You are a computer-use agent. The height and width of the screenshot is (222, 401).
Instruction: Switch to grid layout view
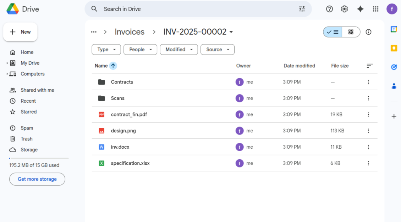pyautogui.click(x=351, y=32)
